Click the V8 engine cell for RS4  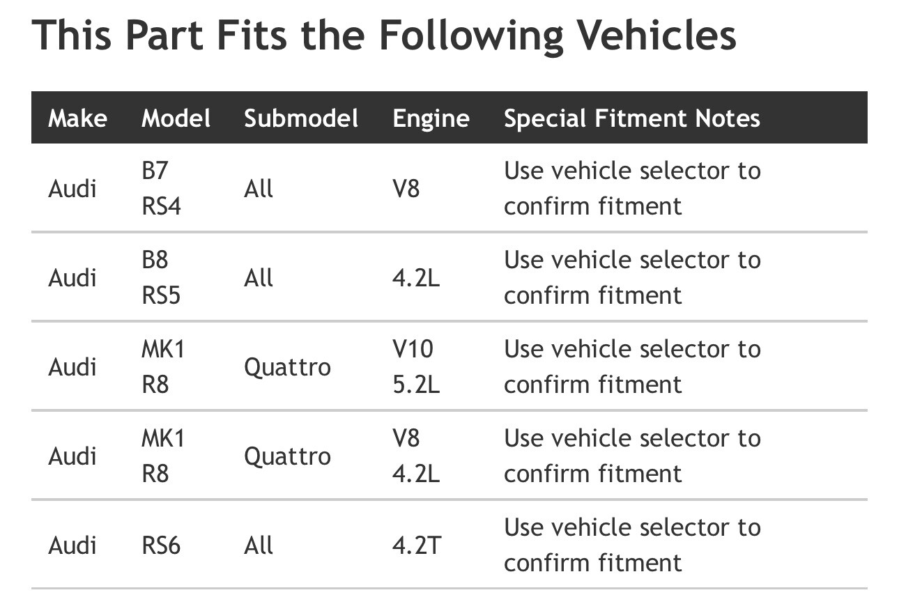tap(406, 188)
